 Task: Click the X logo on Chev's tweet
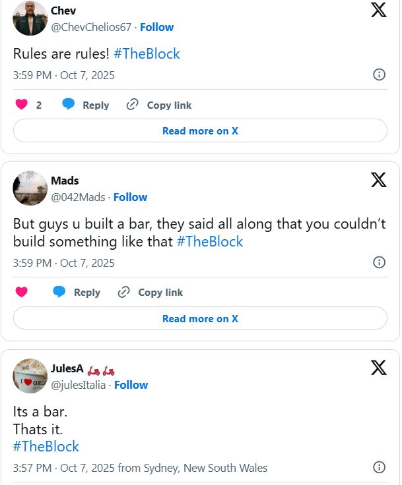(x=378, y=10)
